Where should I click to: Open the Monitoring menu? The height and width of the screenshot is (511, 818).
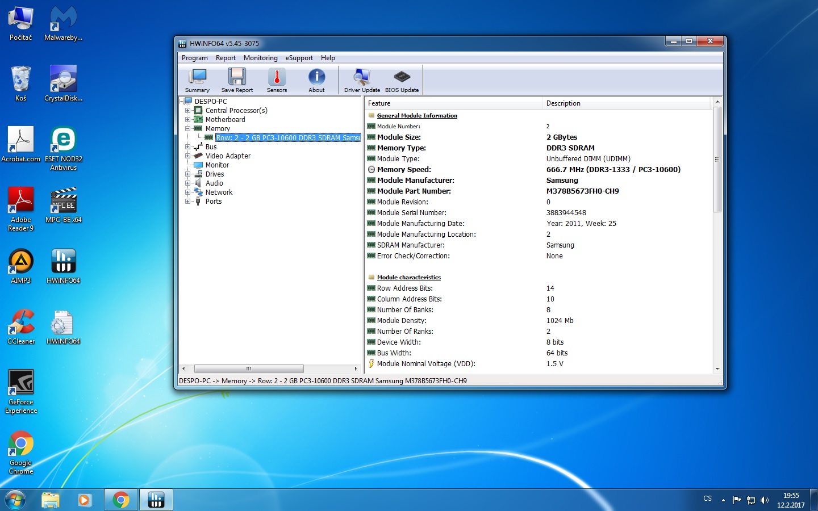click(260, 58)
